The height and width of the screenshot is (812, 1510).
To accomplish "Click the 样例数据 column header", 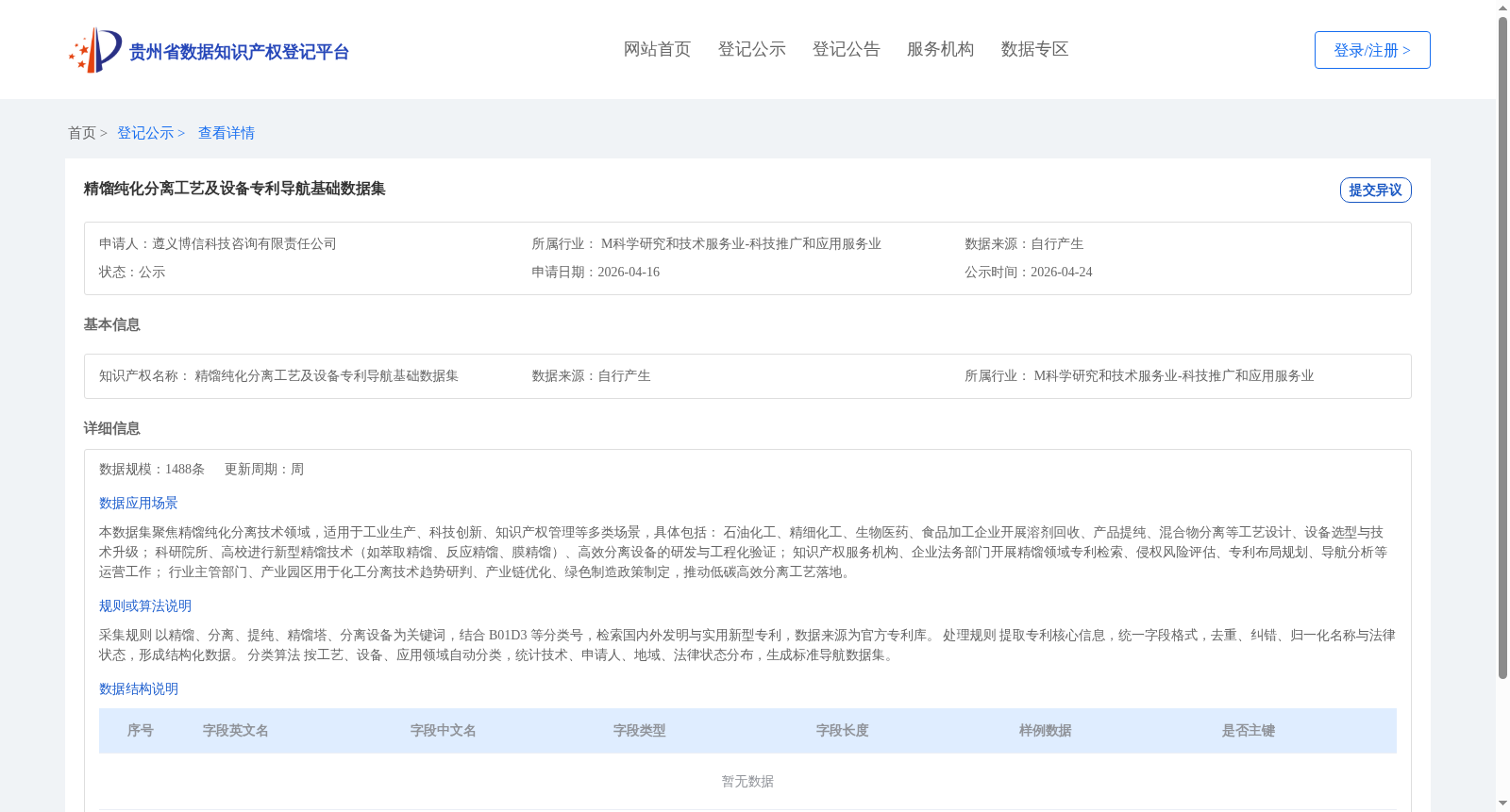I will point(1046,731).
